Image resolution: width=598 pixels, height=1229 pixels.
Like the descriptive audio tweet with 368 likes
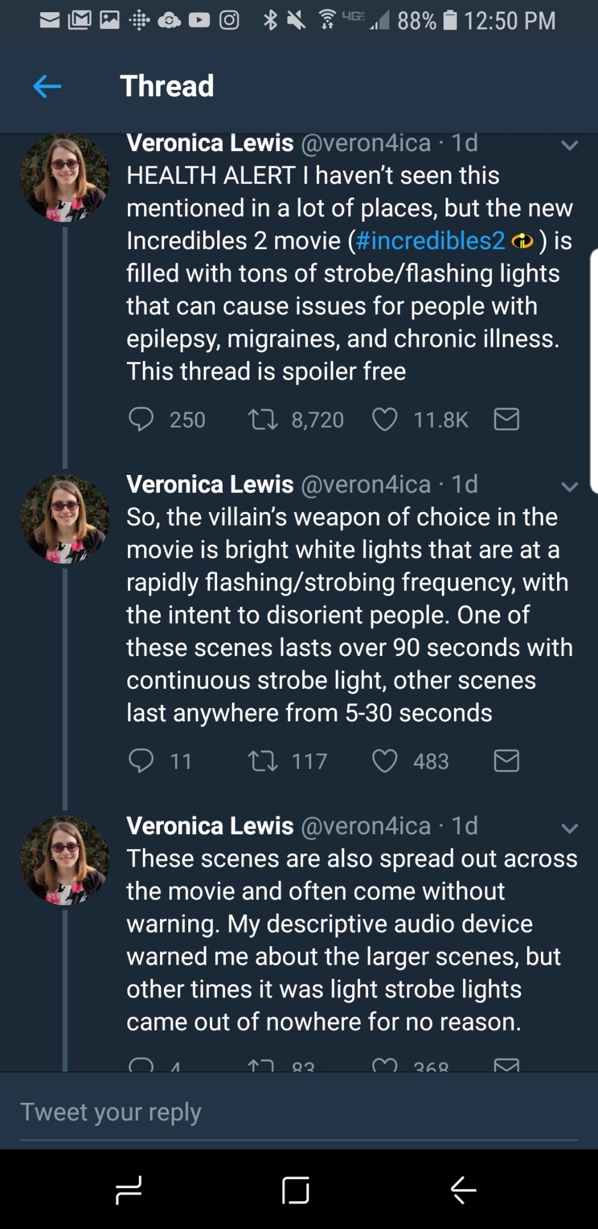point(385,1065)
